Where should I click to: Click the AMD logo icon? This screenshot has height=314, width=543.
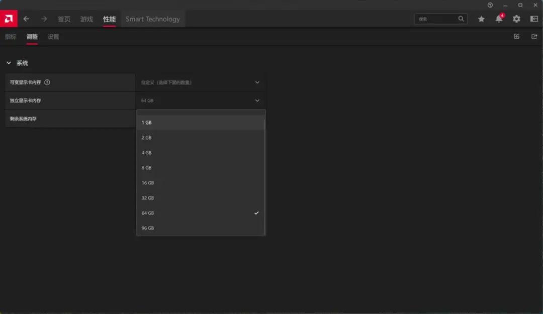click(9, 19)
